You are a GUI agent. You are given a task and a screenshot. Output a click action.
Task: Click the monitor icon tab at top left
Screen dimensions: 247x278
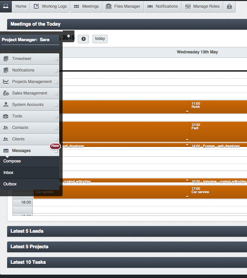click(6, 6)
